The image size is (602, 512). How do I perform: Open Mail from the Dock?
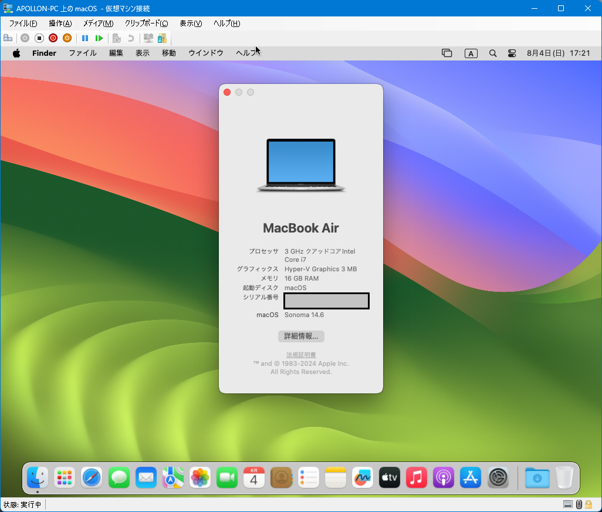[146, 478]
